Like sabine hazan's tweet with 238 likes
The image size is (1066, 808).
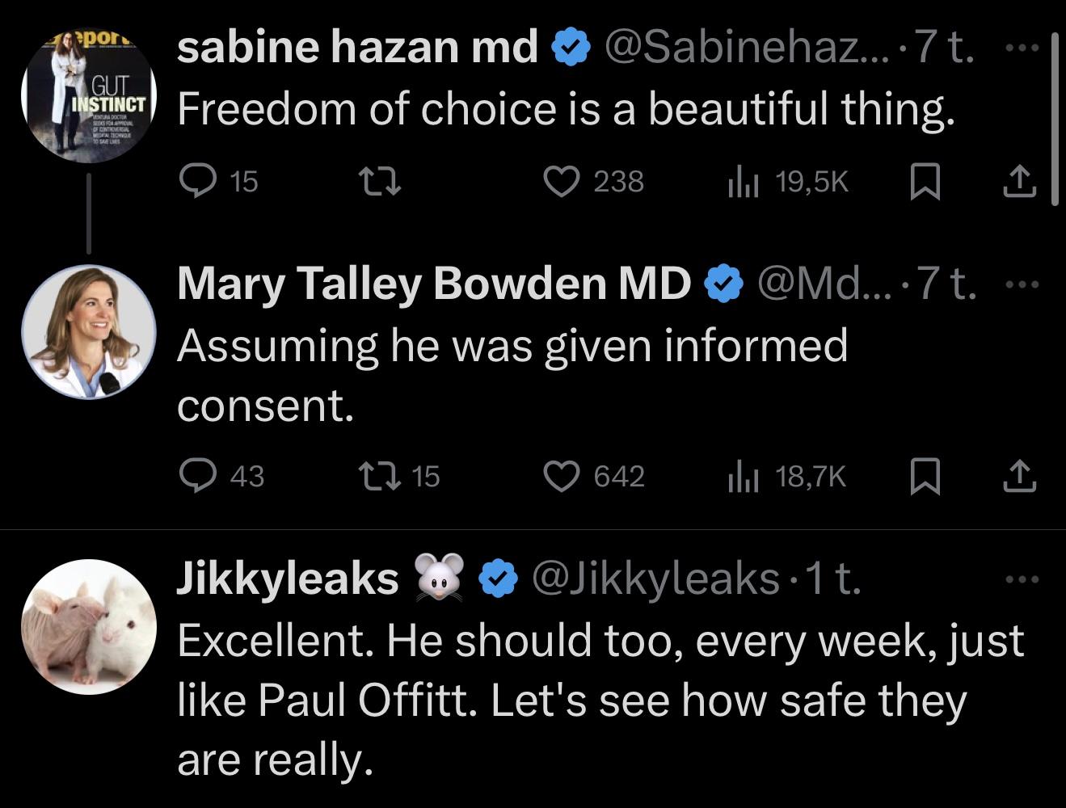pyautogui.click(x=562, y=183)
